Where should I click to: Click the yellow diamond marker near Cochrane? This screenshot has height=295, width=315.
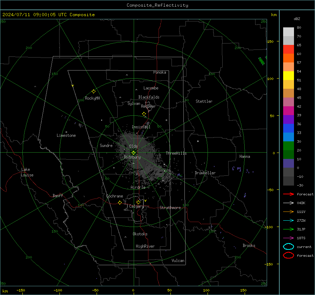(x=120, y=202)
